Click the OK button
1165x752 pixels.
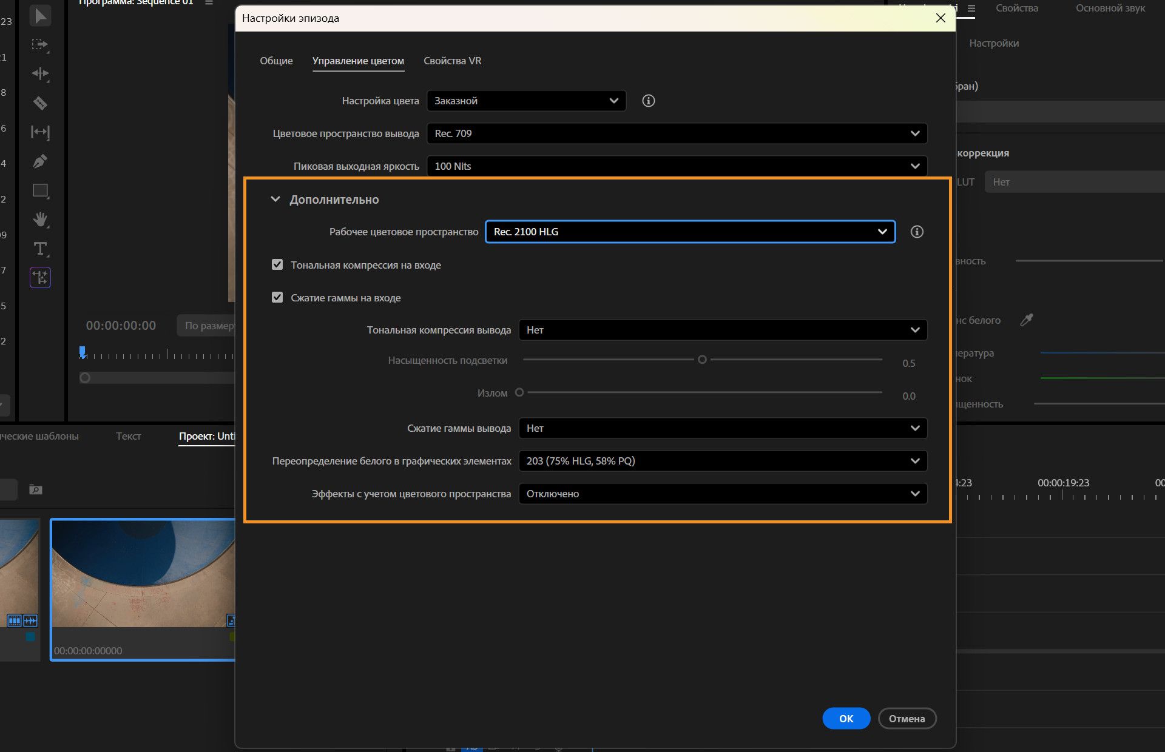(x=846, y=719)
